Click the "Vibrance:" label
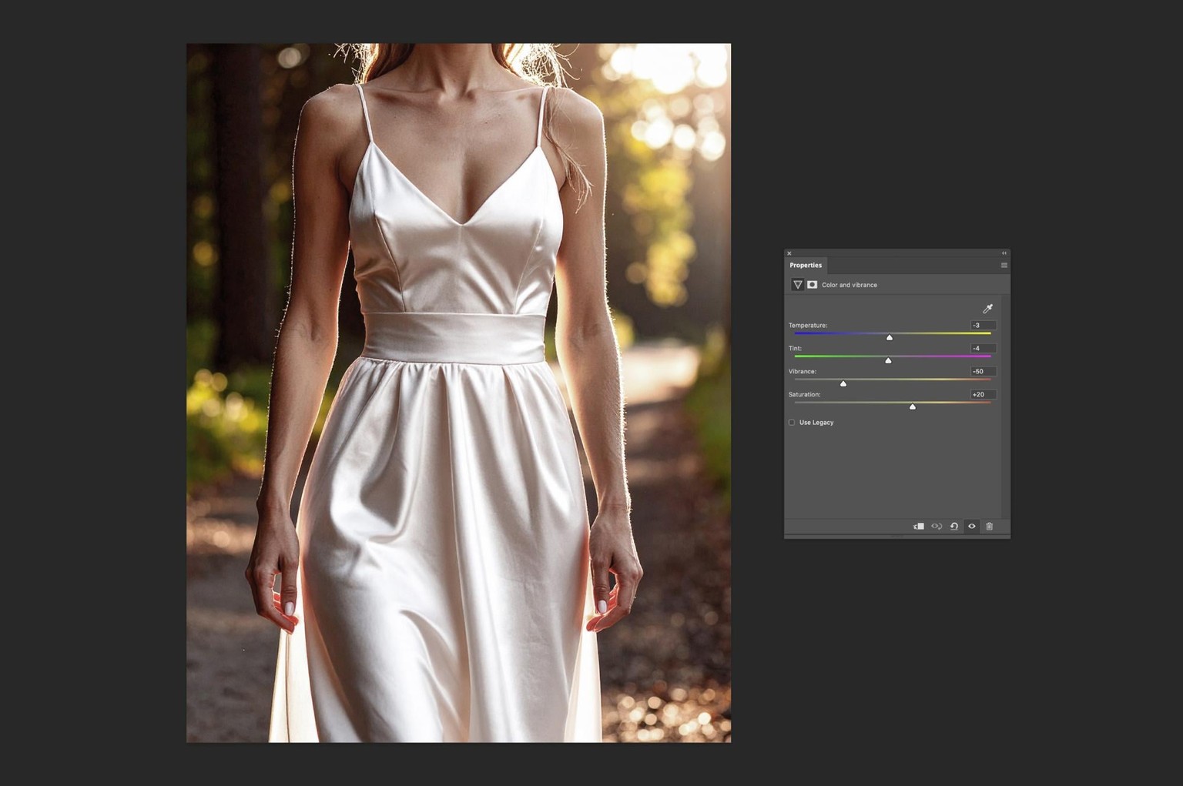Viewport: 1183px width, 786px height. [803, 372]
